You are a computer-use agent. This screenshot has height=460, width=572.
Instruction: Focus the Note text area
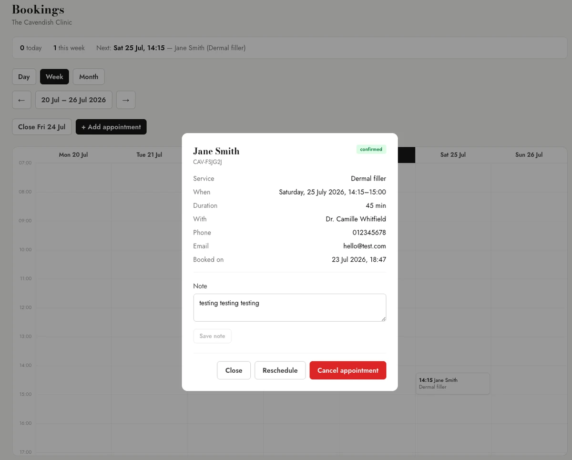(289, 307)
